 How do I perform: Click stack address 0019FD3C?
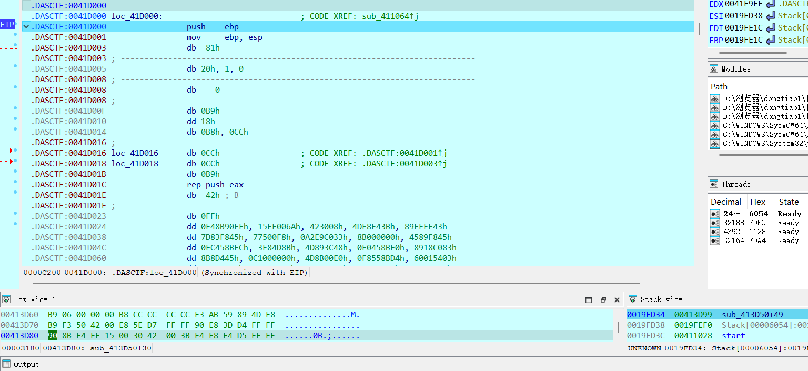645,335
